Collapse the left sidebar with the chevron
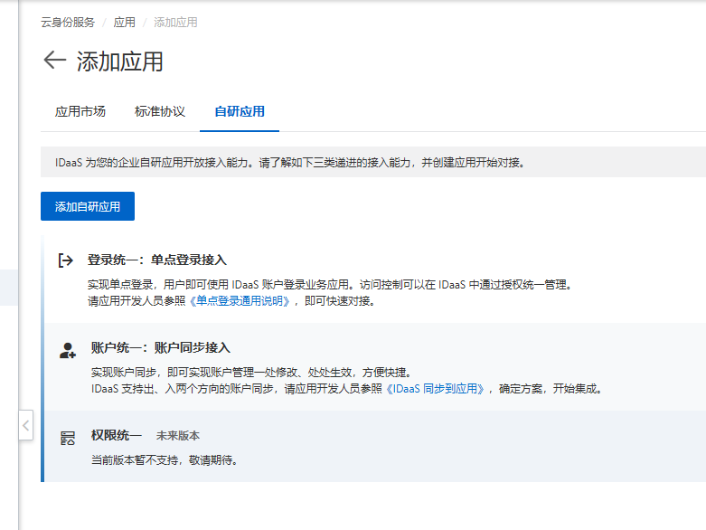This screenshot has width=706, height=530. click(26, 425)
